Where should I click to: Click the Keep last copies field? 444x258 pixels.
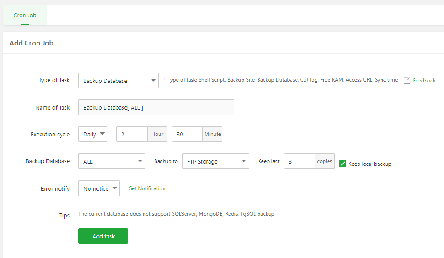pyautogui.click(x=300, y=161)
